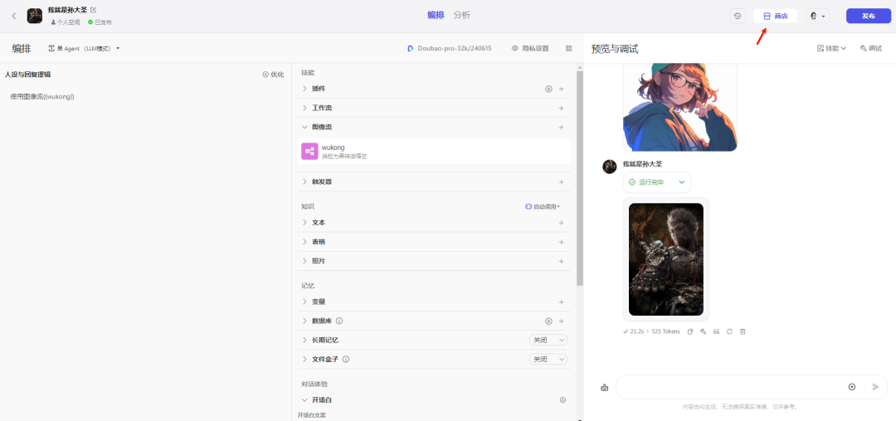Switch to the 分析 tab
Screen dimensions: 896x421
pyautogui.click(x=462, y=16)
